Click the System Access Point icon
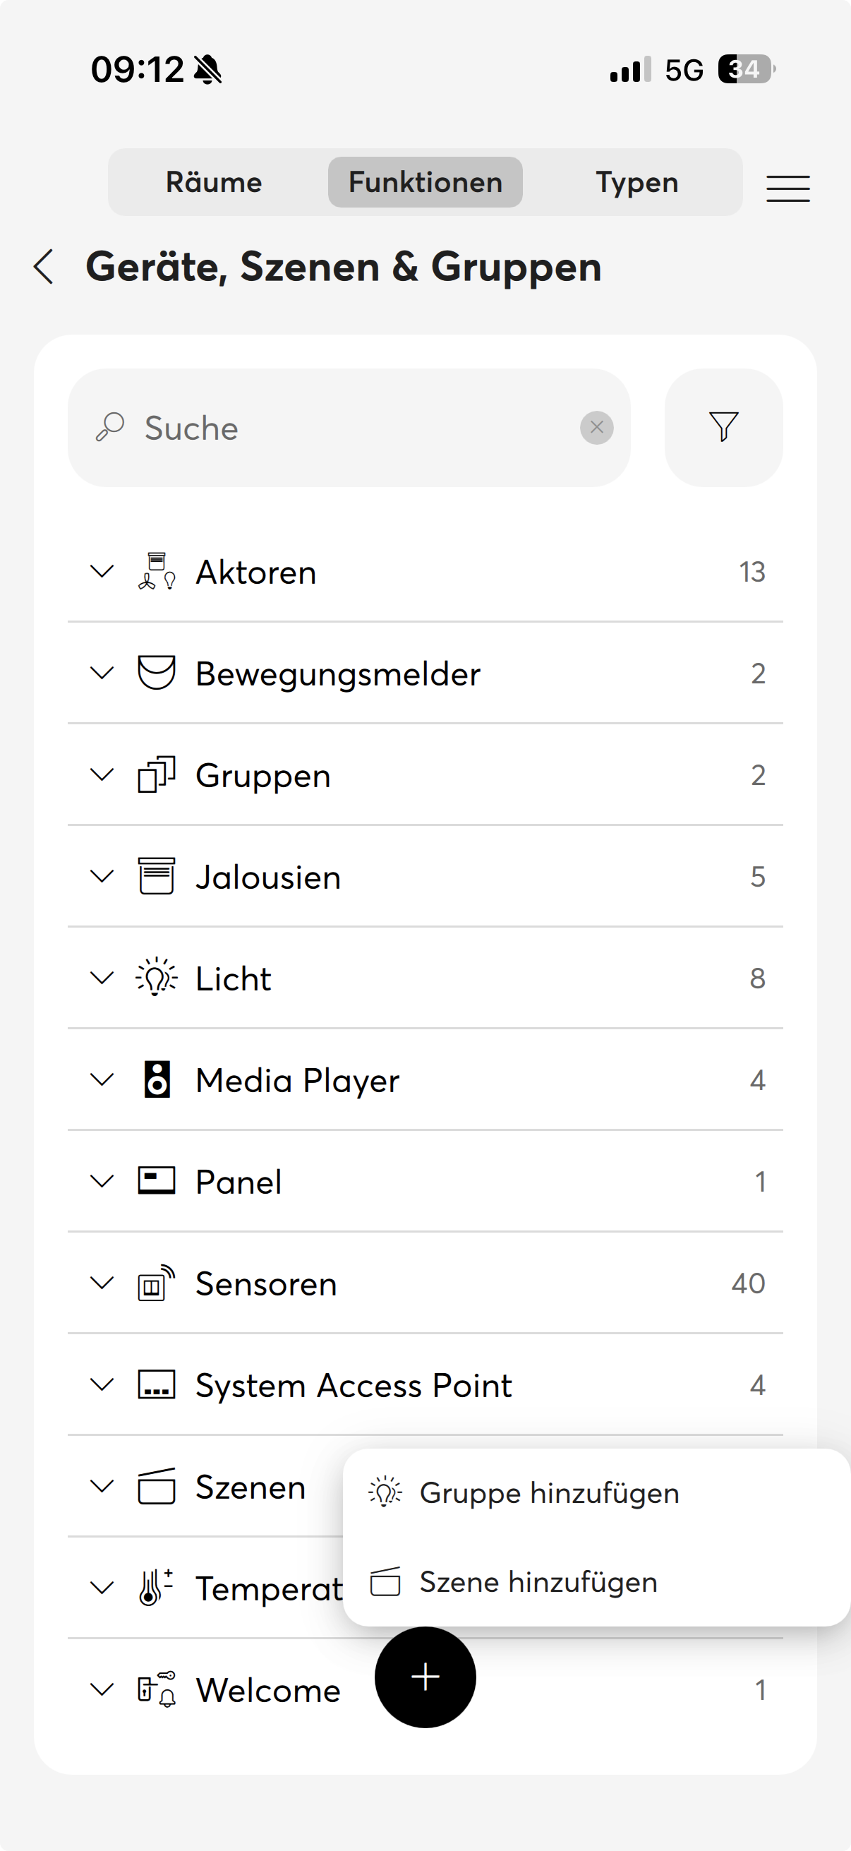 tap(157, 1384)
